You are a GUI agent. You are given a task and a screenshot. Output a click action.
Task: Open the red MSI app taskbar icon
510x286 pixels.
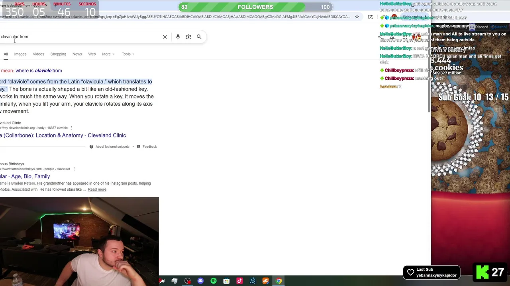[x=162, y=281]
